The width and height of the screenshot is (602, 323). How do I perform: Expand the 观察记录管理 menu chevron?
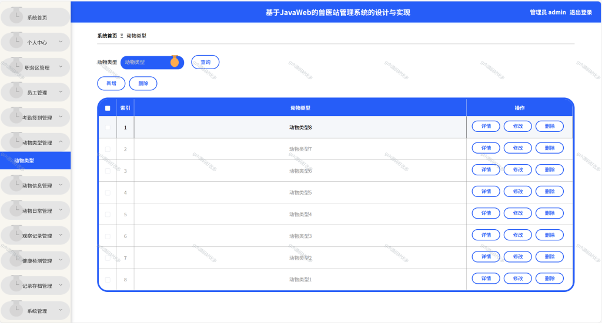[61, 235]
